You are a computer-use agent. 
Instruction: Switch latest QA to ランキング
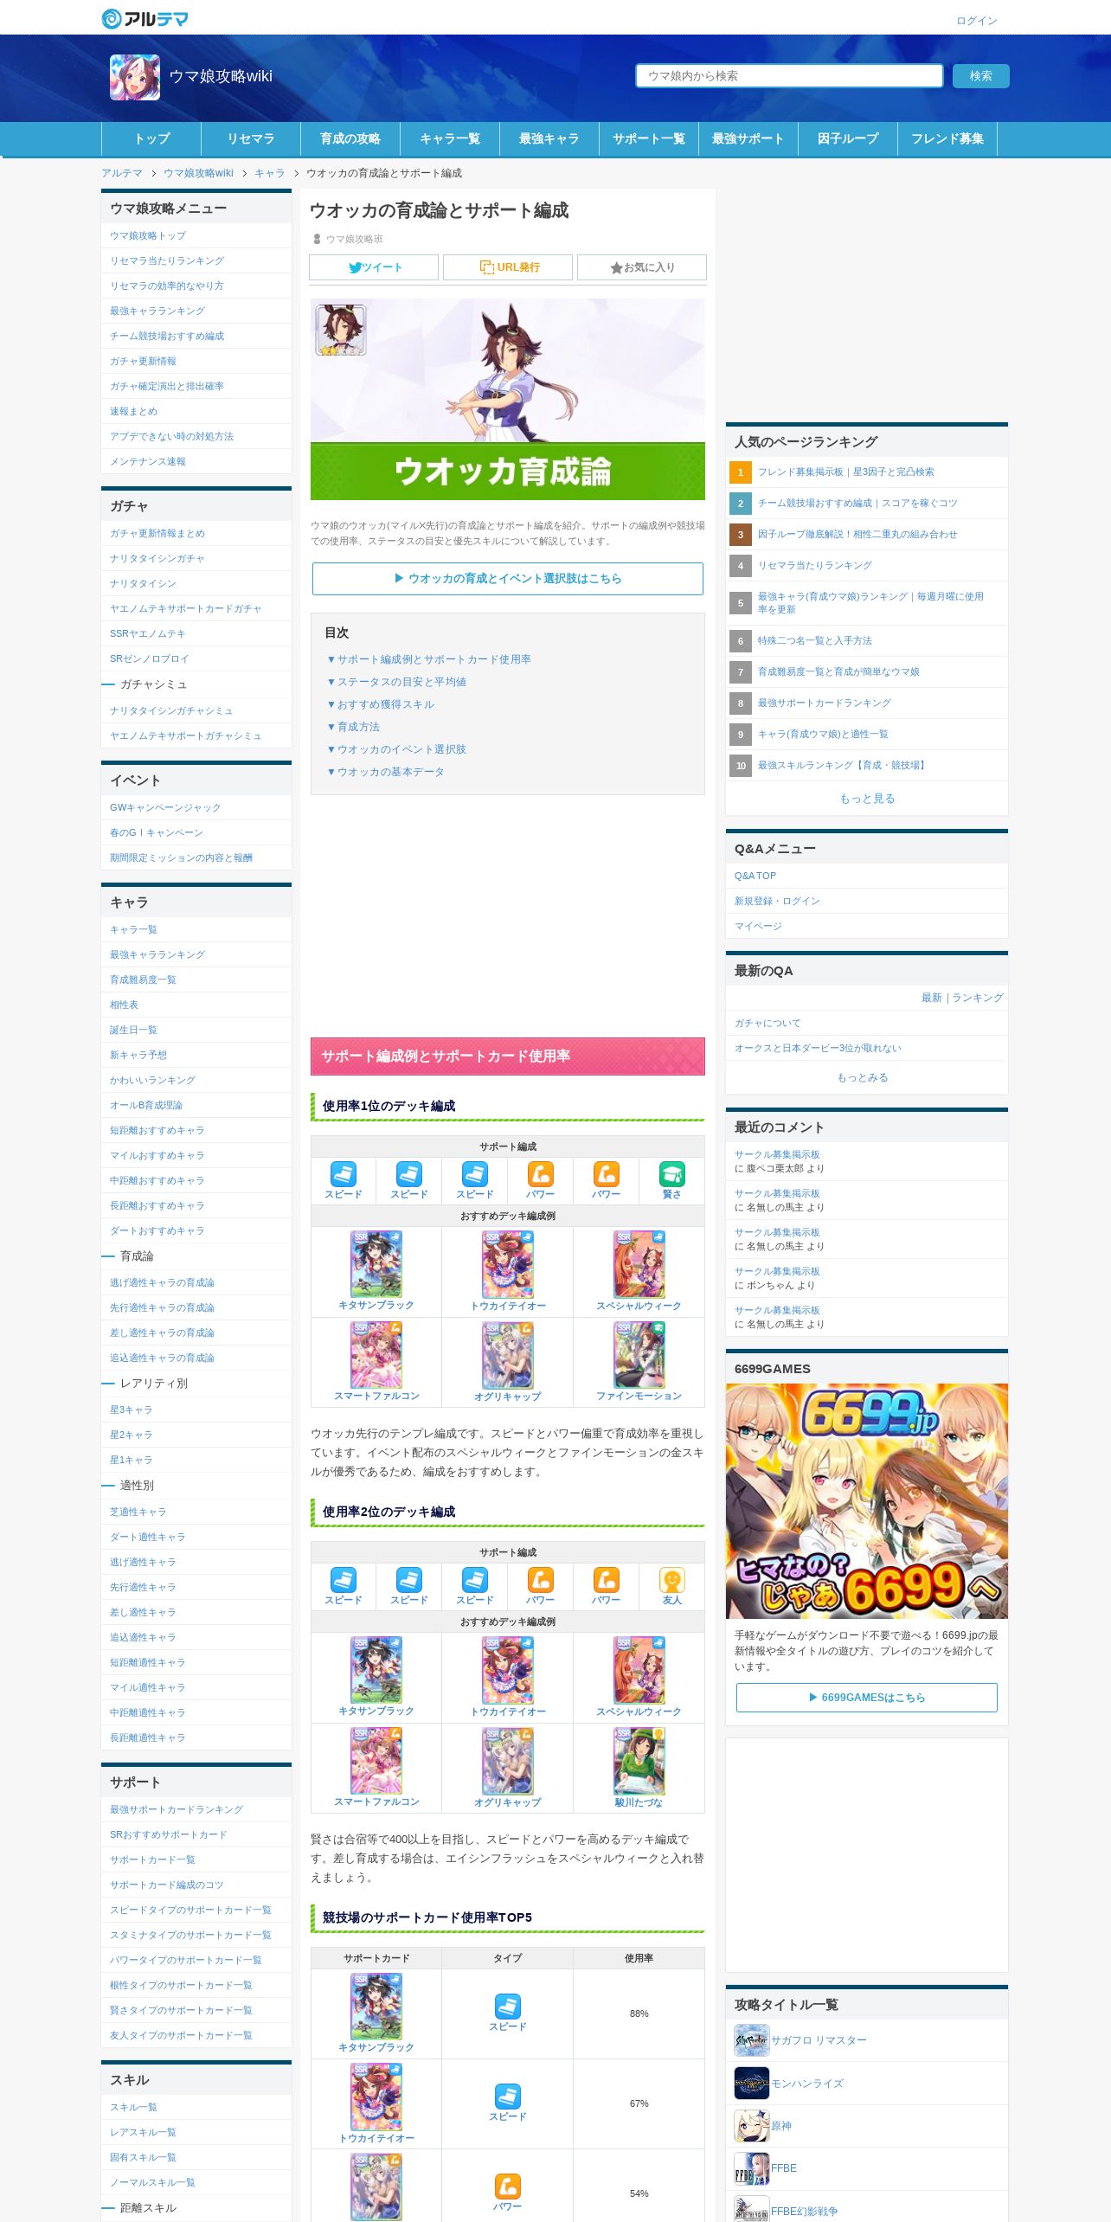tap(978, 998)
